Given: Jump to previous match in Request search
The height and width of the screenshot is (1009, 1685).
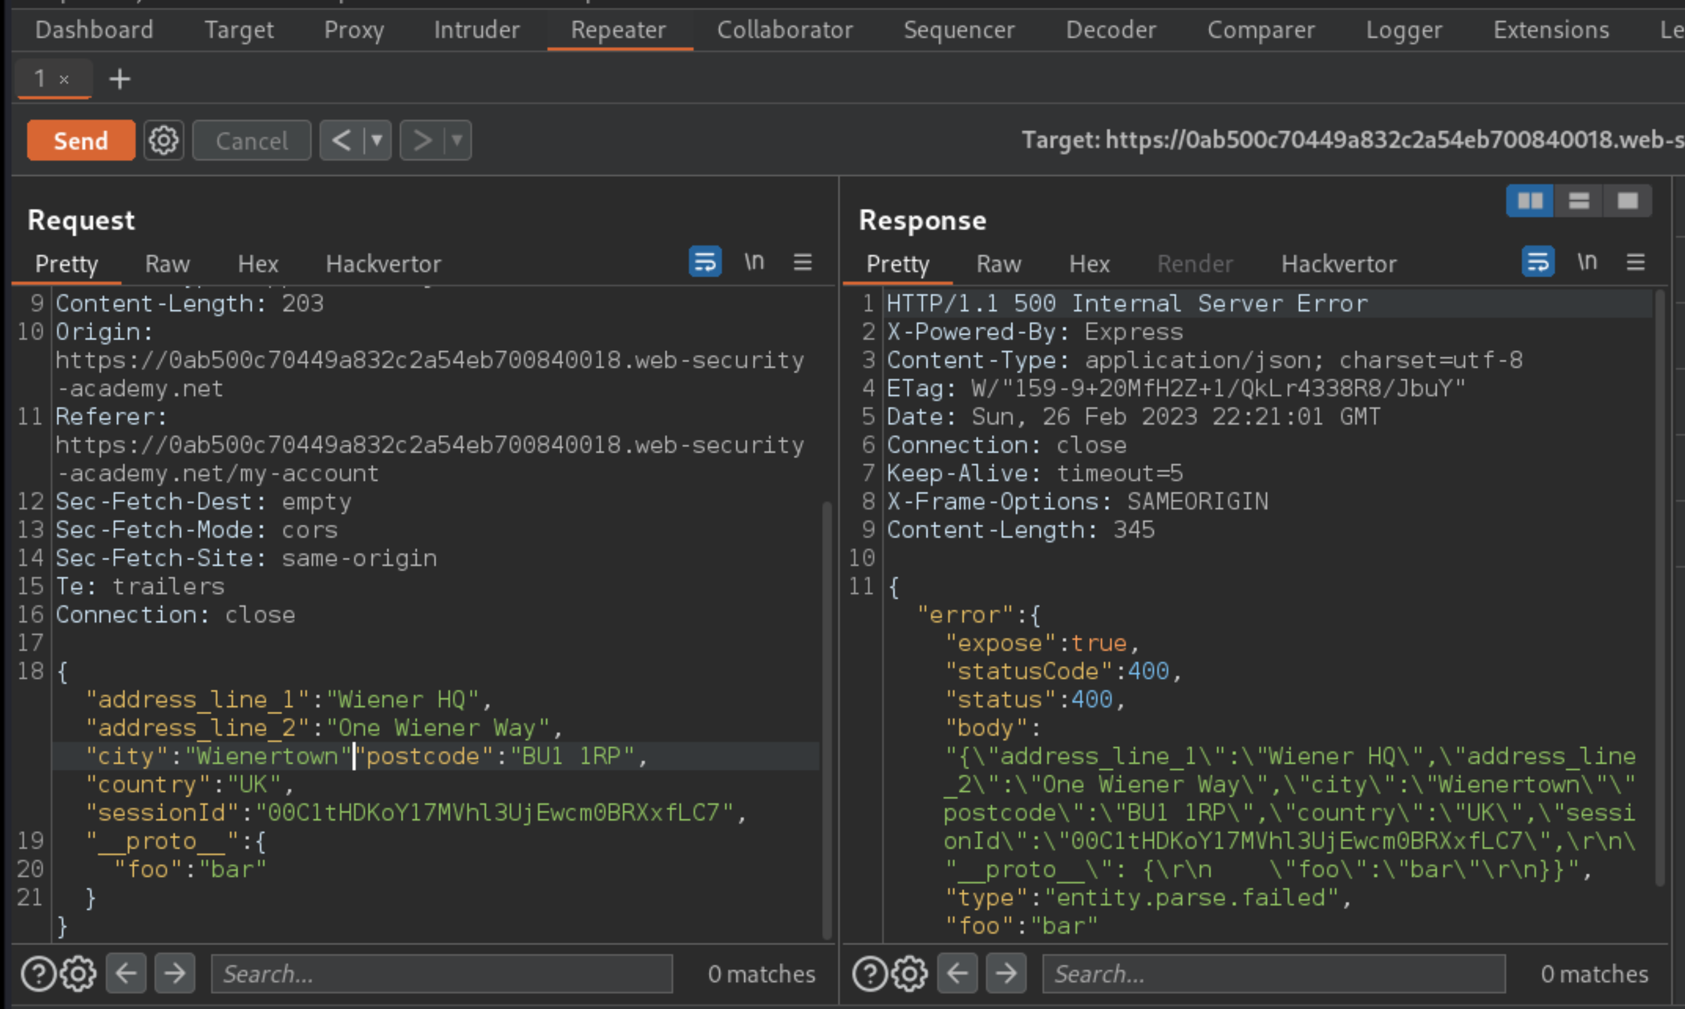Looking at the screenshot, I should point(126,974).
